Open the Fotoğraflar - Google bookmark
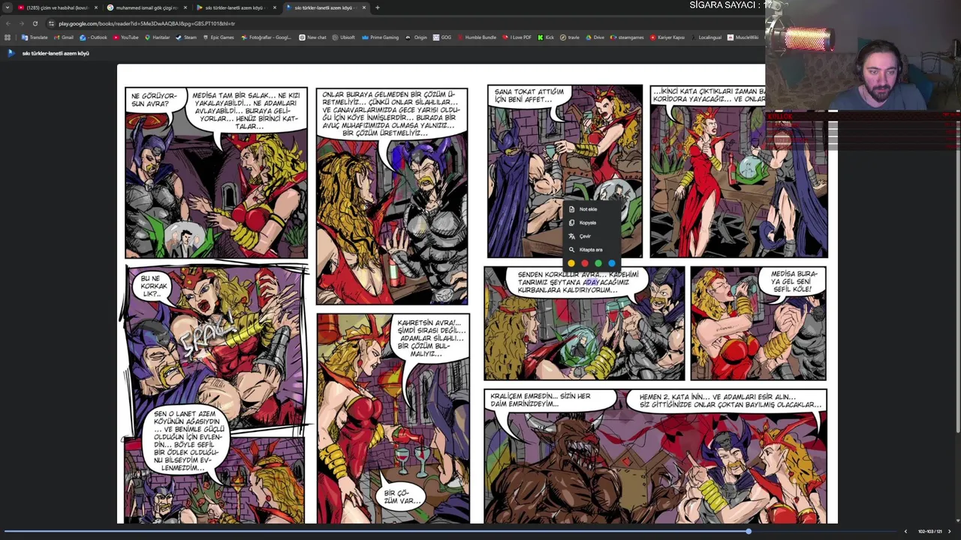Screen dimensions: 961x540 (267, 37)
